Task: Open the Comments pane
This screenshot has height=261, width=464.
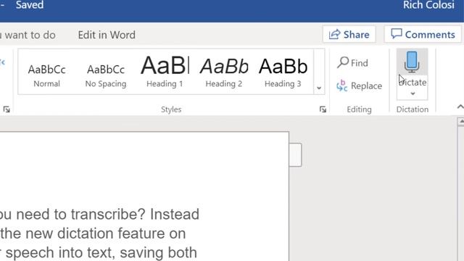Action: 423,35
